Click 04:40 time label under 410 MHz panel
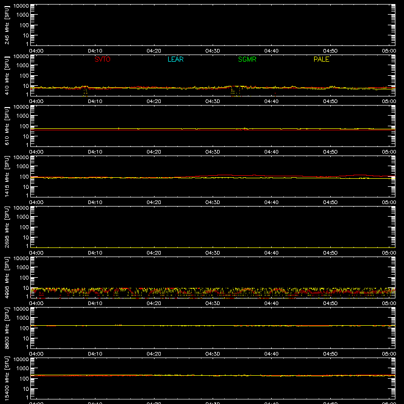Viewport: 404px width, 404px height. coord(271,102)
